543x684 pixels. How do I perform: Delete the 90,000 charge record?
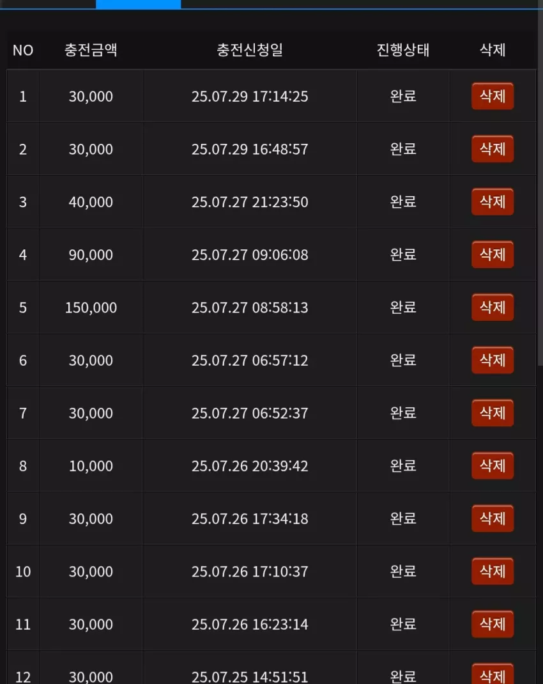click(x=493, y=254)
